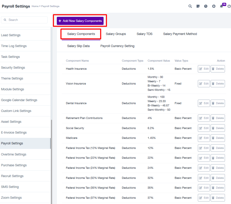
Task: Open Time Log Settings in sidebar
Action: (x=25, y=46)
